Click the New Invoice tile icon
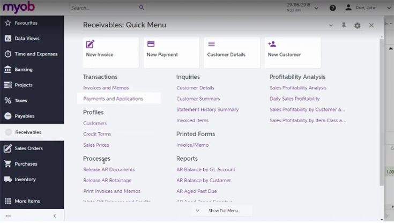Image resolution: width=394 pixels, height=223 pixels. 90,44
